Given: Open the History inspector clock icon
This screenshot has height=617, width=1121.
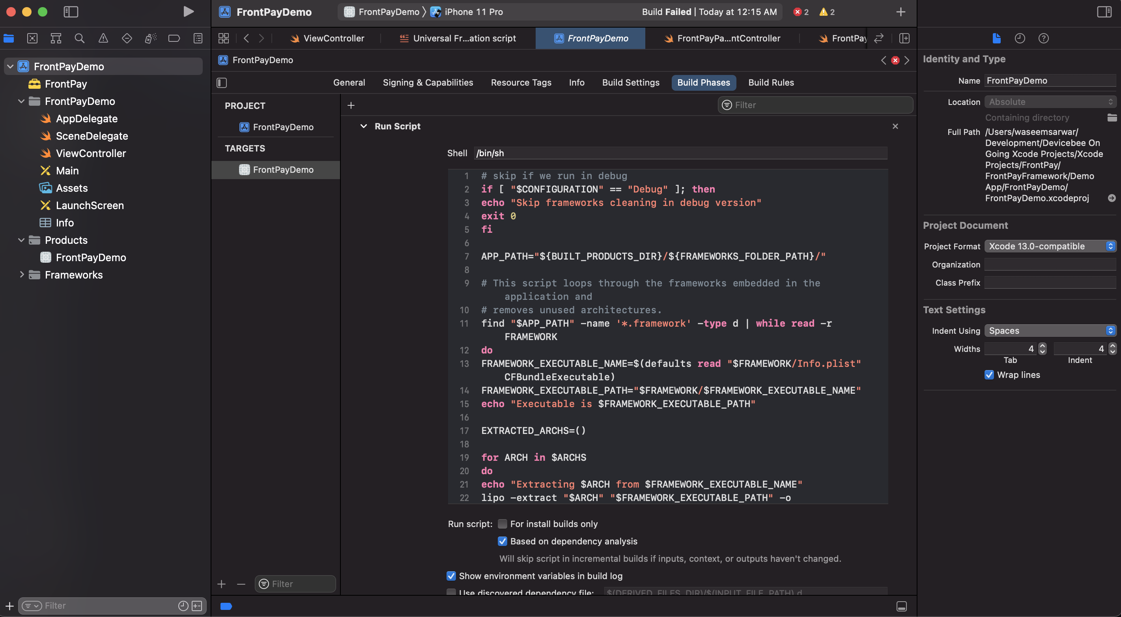Looking at the screenshot, I should pyautogui.click(x=1020, y=38).
